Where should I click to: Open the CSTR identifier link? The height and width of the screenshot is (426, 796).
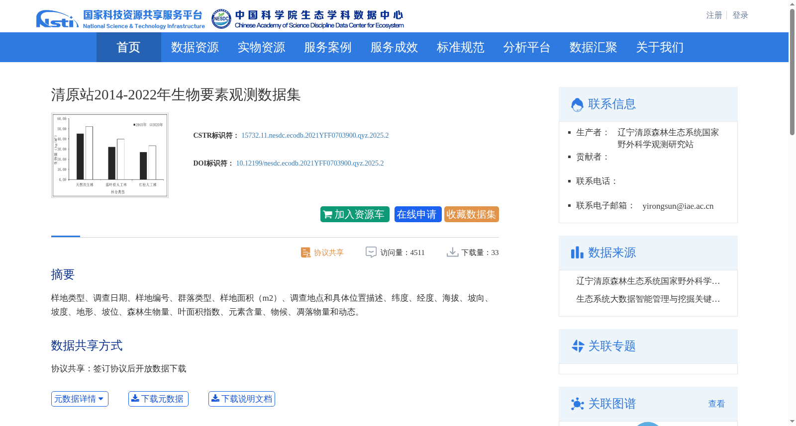coord(315,135)
